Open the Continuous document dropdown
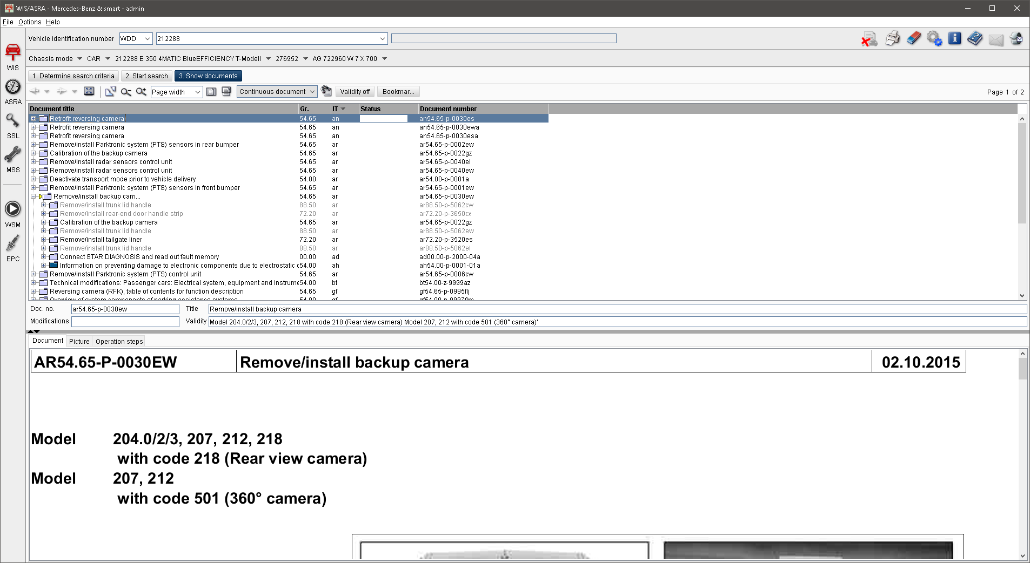Screen dimensions: 1030x563 312,92
